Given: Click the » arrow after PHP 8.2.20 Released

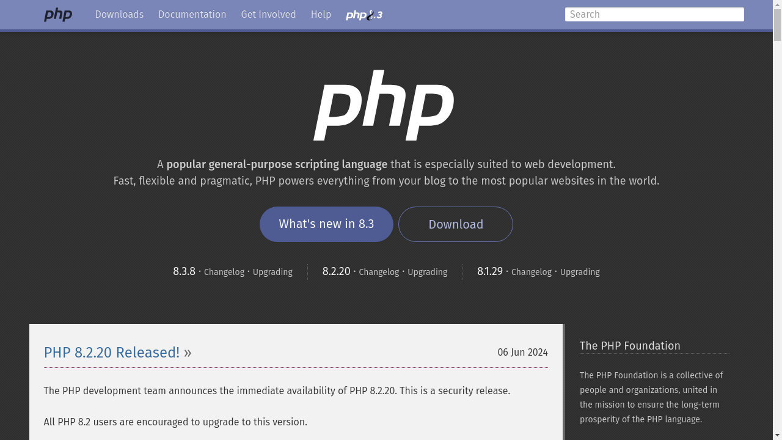Looking at the screenshot, I should (x=188, y=353).
